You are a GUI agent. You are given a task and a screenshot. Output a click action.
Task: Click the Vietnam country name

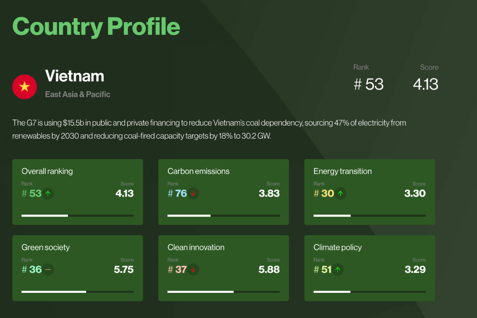pyautogui.click(x=75, y=76)
